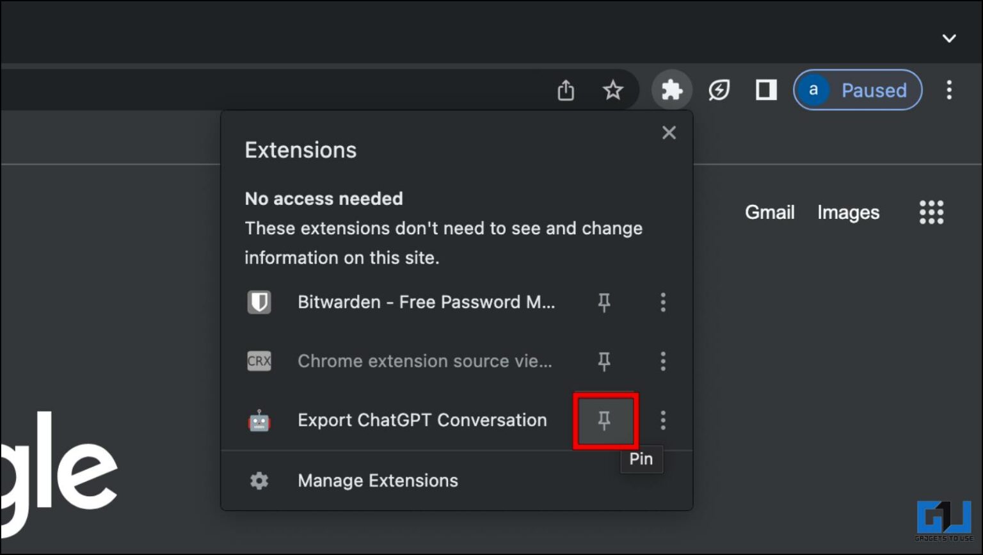This screenshot has width=983, height=555.
Task: Bookmark this page using the star icon
Action: [613, 90]
